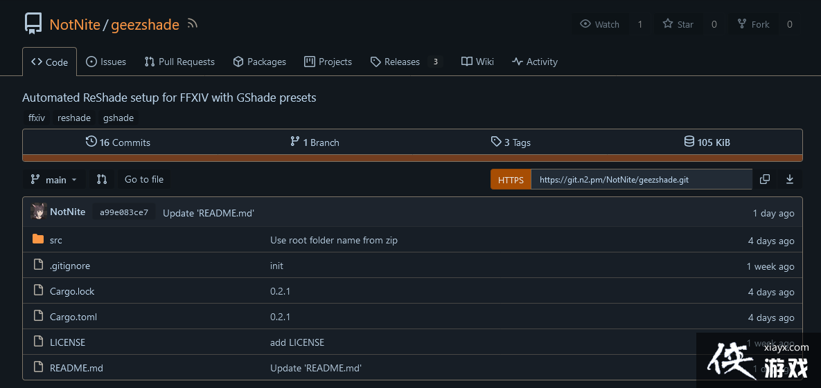Click the clone URL input field

[x=641, y=180]
